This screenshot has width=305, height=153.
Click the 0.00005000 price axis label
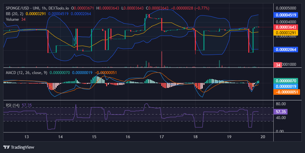(286, 8)
